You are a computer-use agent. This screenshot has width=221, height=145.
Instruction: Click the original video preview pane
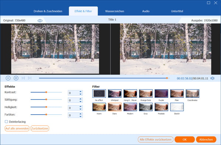click(55, 49)
